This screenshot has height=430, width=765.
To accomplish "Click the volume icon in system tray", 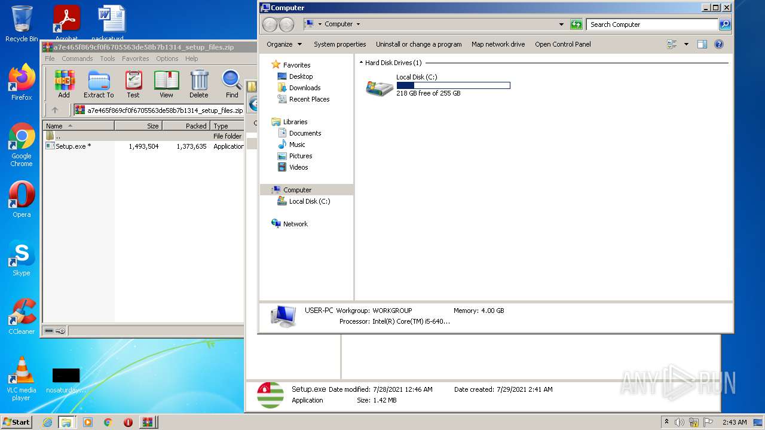I will [680, 422].
